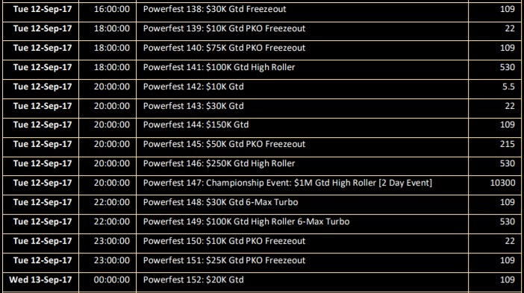Viewport: 524px width, 293px height.
Task: Click the Powerfest 143: $30K Gtd event
Action: point(193,106)
